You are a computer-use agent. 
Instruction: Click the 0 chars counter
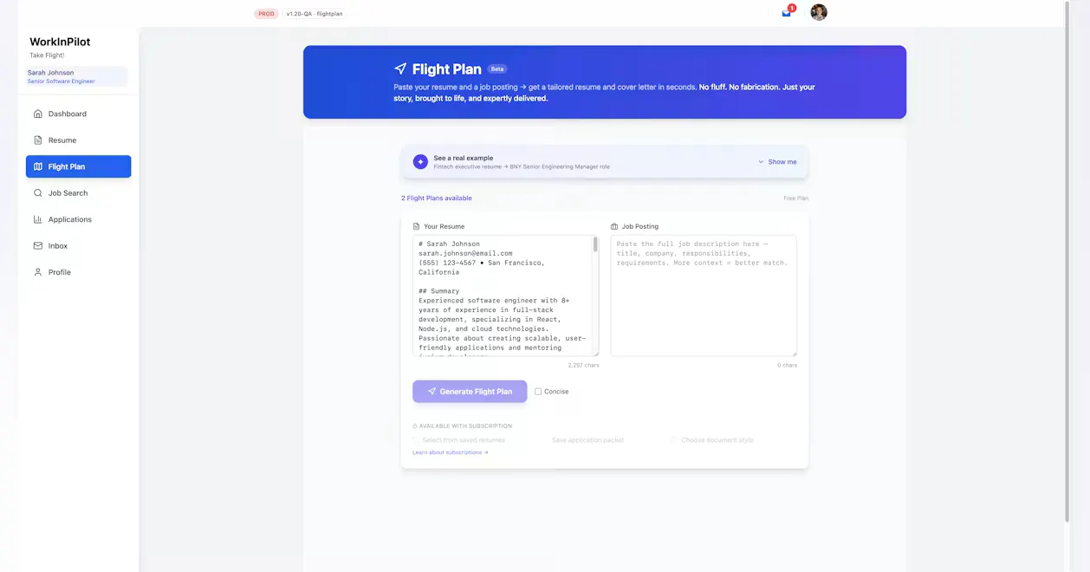[788, 366]
